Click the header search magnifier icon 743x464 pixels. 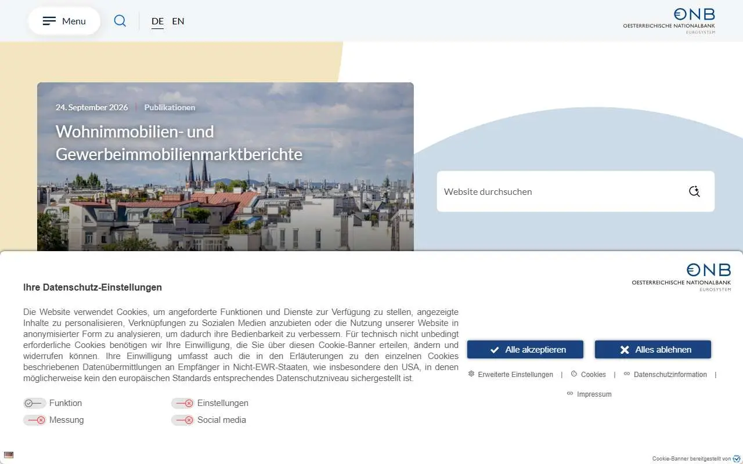pos(120,21)
